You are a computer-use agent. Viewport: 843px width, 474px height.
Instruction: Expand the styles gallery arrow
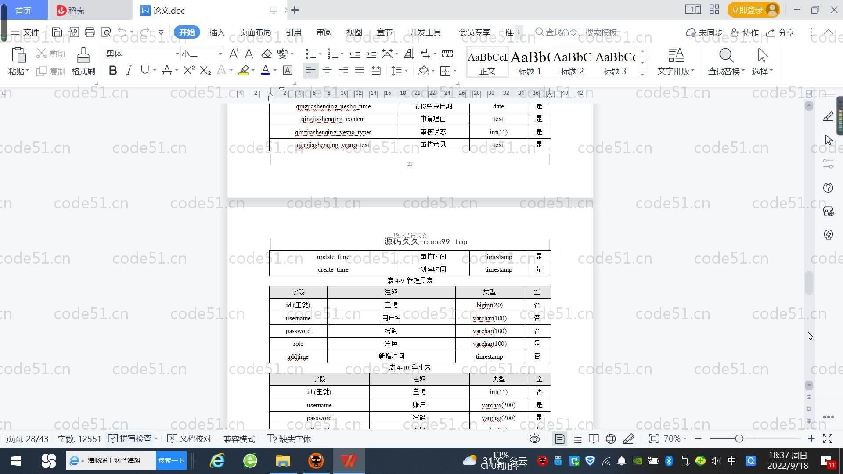(x=642, y=74)
